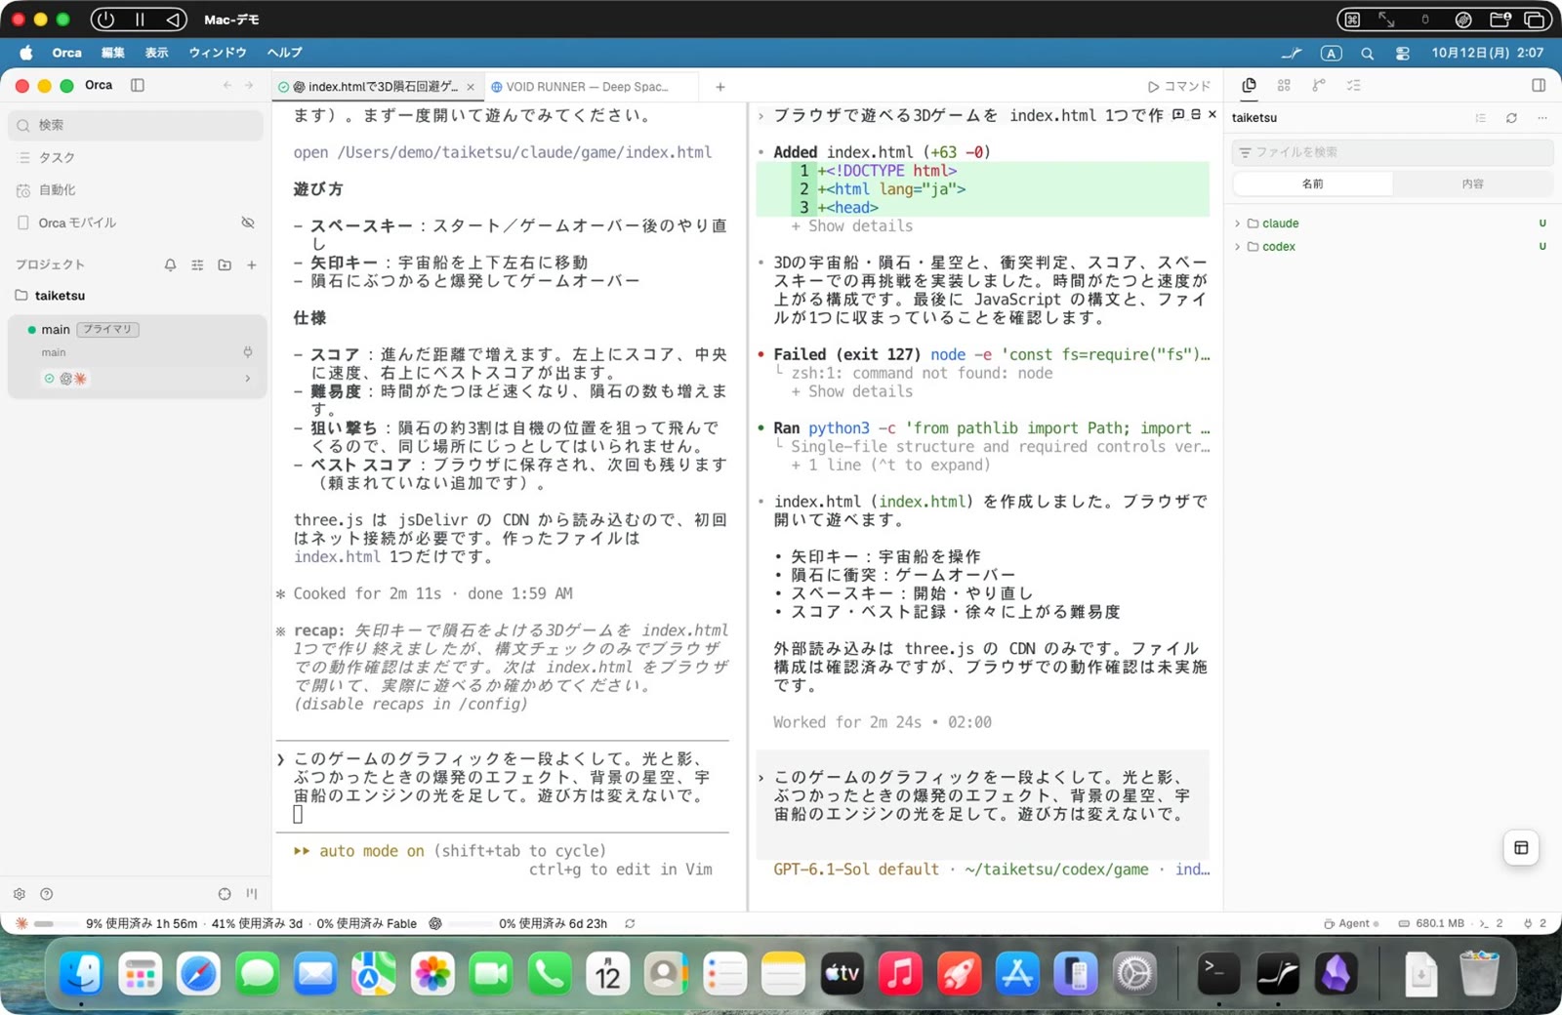Click the add folder icon beside プロジェクト

click(225, 264)
